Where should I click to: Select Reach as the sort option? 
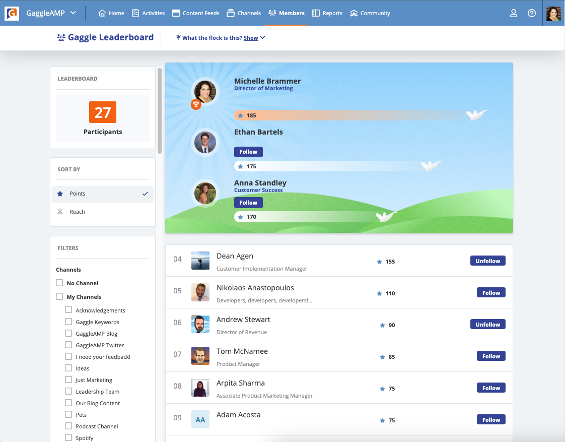click(77, 211)
